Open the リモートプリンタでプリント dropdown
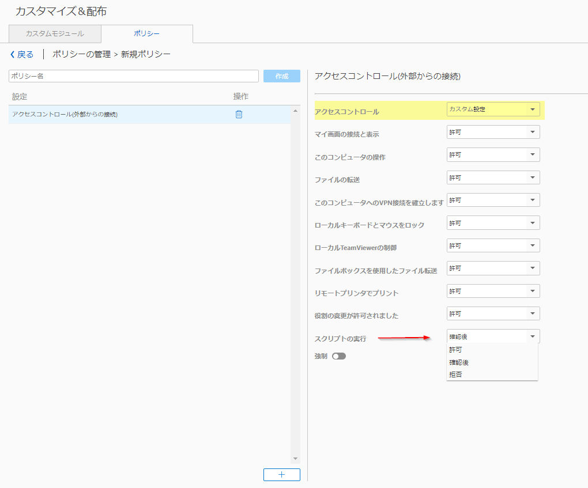Screen dimensions: 588x488 click(x=493, y=291)
